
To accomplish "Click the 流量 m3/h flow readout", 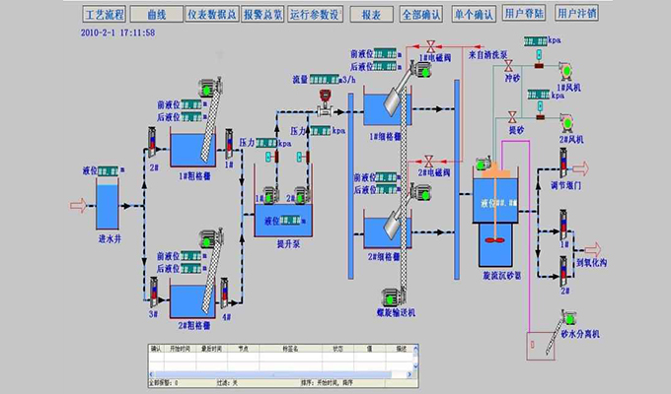I will click(325, 80).
